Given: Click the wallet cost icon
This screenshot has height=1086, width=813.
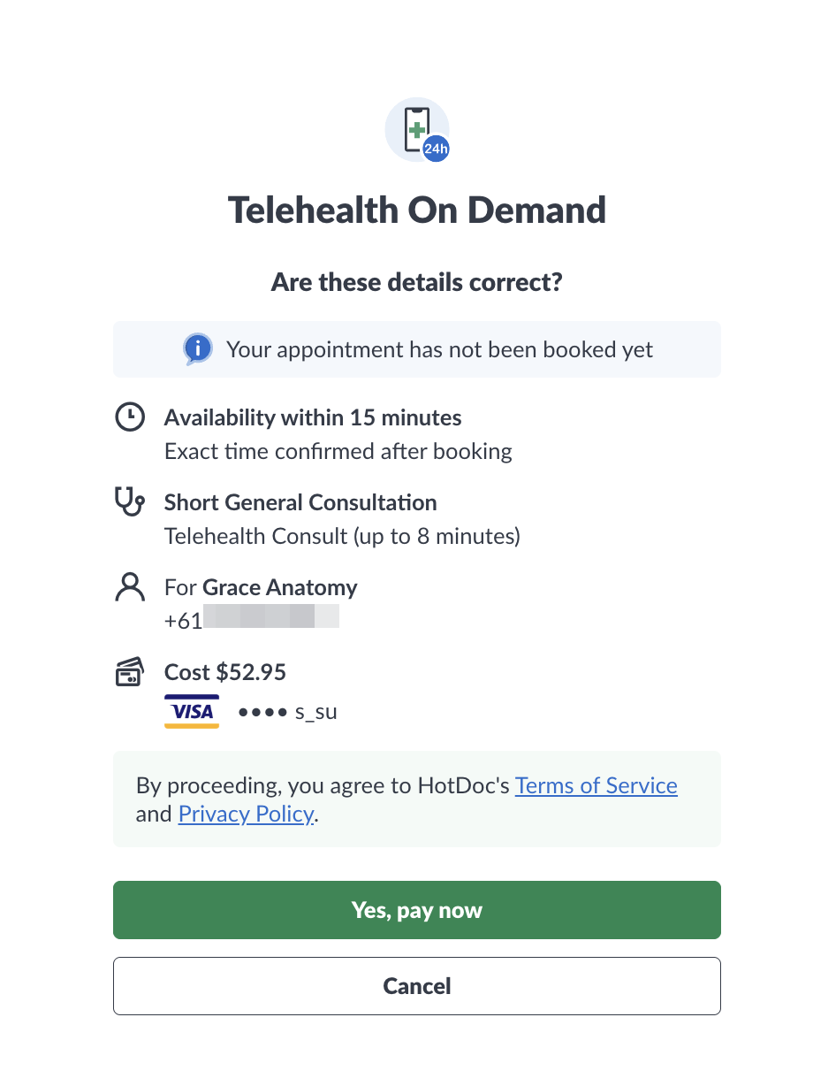Looking at the screenshot, I should 130,671.
